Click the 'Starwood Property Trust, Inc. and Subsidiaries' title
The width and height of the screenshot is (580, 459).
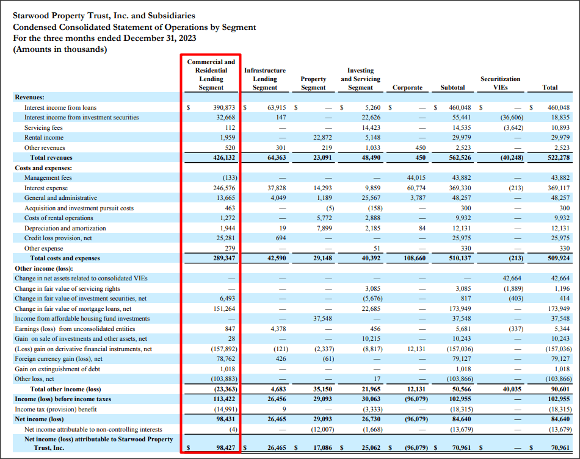104,15
